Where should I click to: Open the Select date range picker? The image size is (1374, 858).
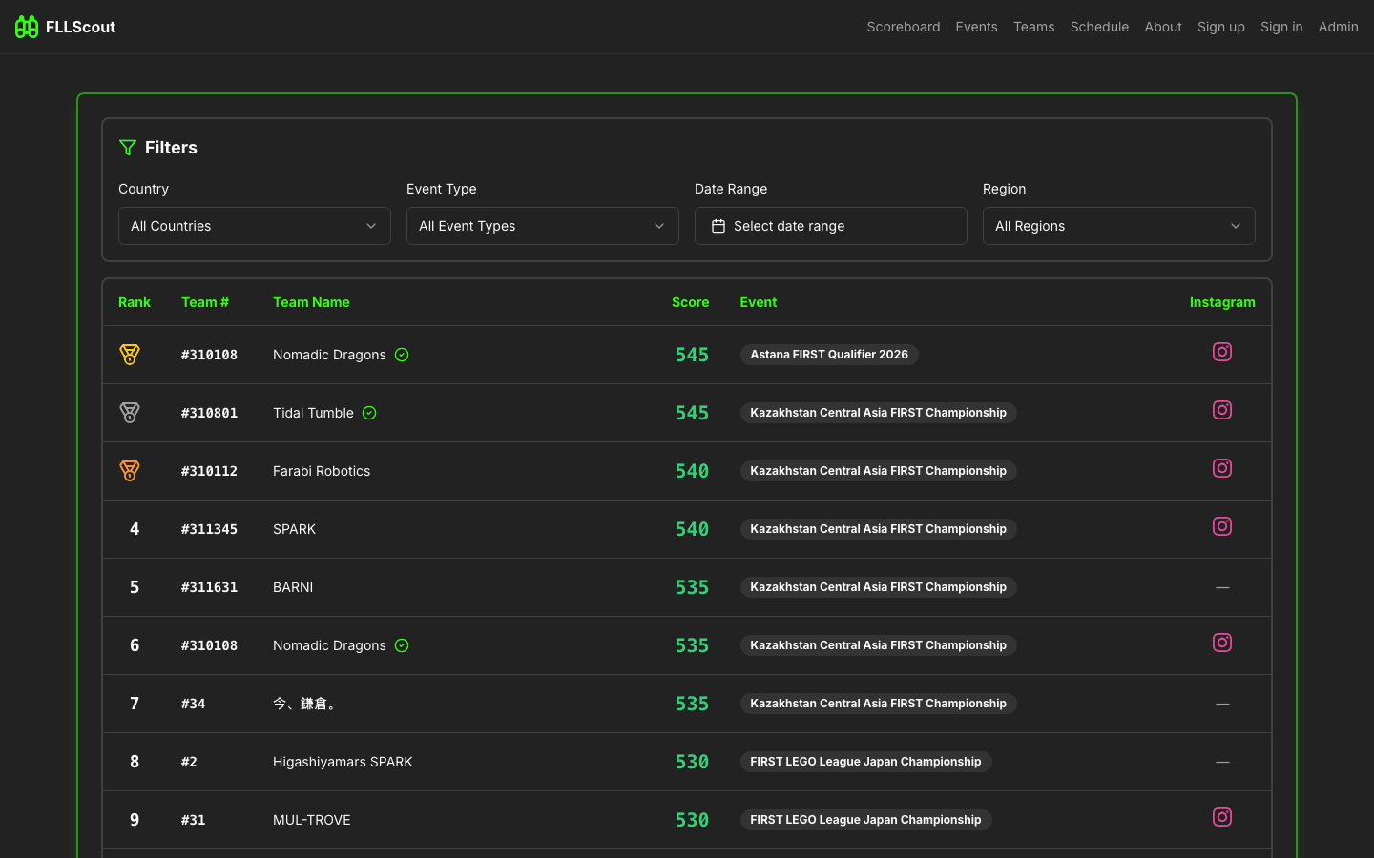pyautogui.click(x=830, y=226)
